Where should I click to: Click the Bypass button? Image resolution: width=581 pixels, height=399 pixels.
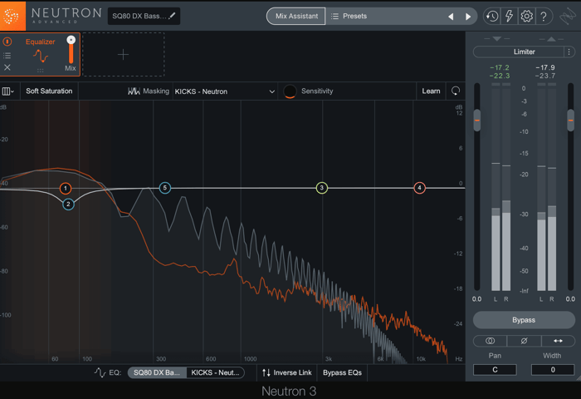524,320
